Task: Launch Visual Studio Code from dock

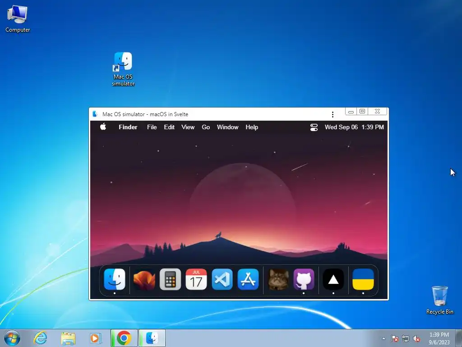Action: (222, 279)
